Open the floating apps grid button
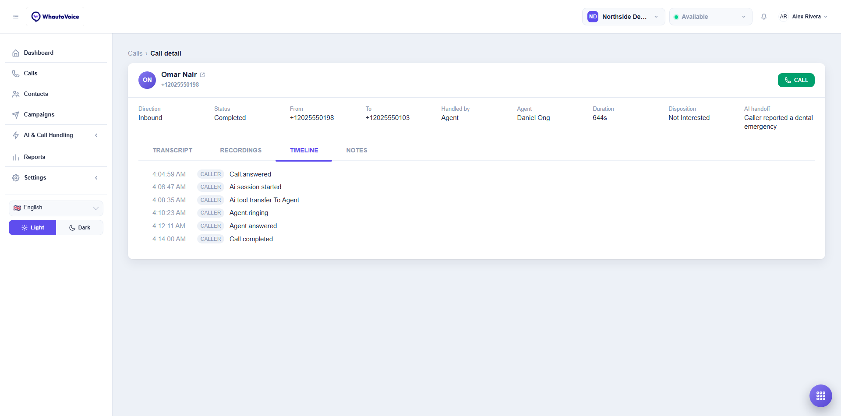 (x=821, y=396)
